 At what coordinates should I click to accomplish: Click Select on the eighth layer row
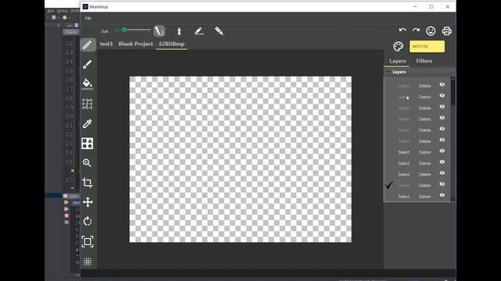tap(404, 163)
